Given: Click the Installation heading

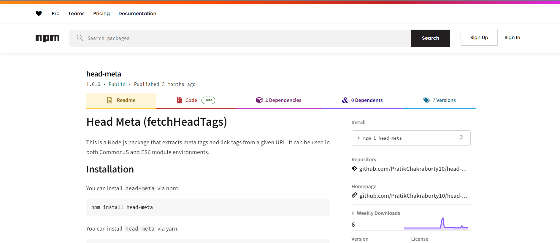Looking at the screenshot, I should point(110,169).
